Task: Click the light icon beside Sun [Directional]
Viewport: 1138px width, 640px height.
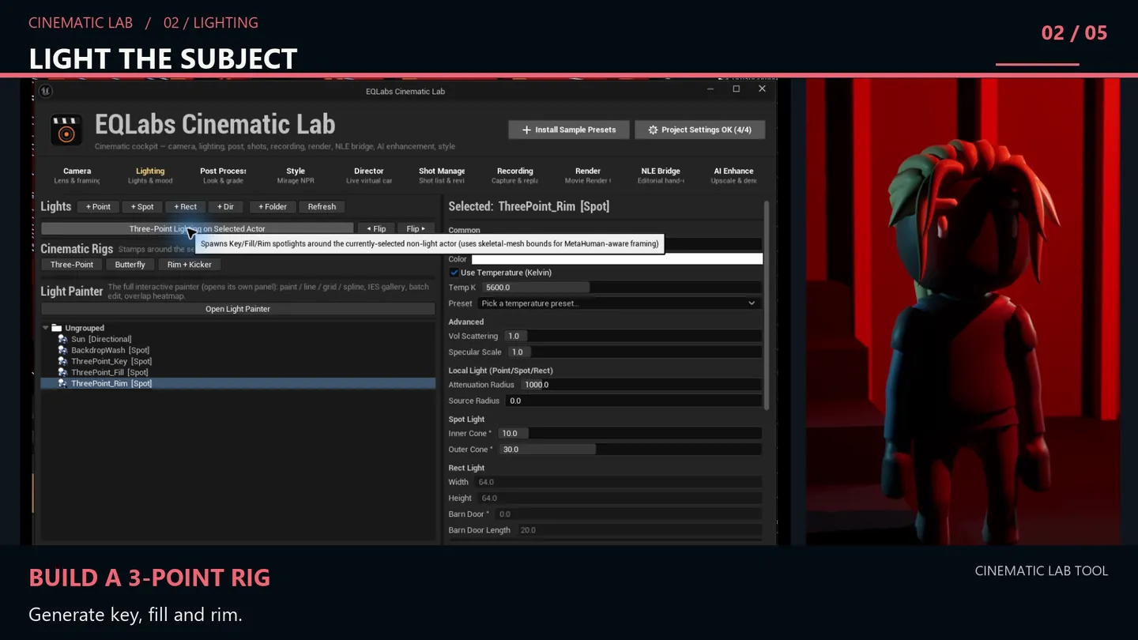Action: point(63,339)
